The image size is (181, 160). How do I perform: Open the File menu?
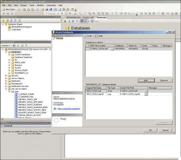[4, 5]
